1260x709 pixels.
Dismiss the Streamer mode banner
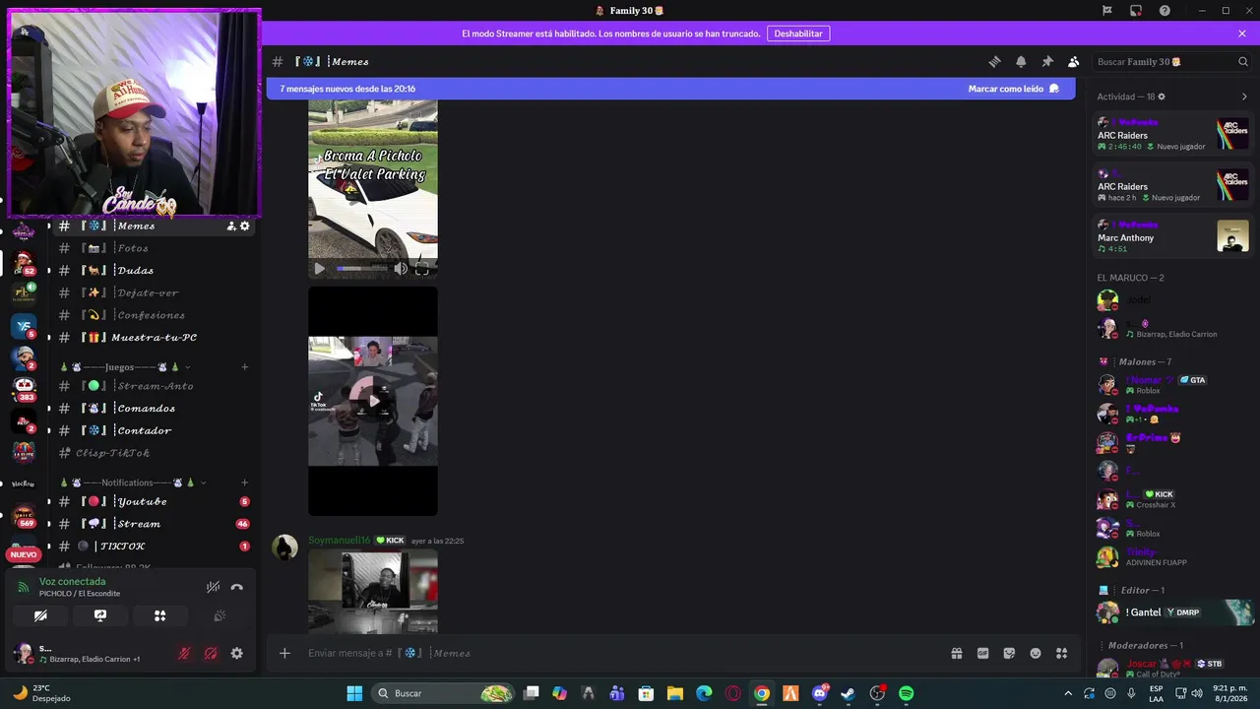pyautogui.click(x=1242, y=33)
